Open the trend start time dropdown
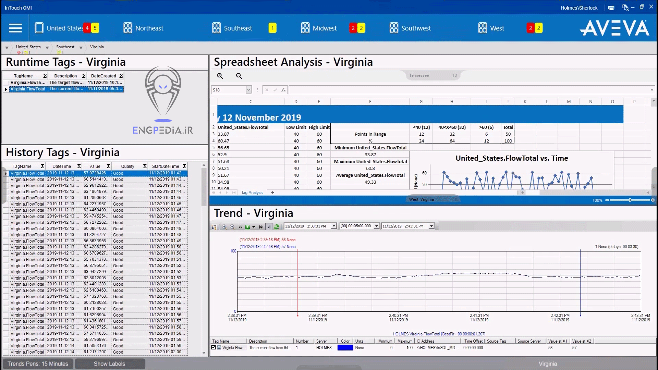 pyautogui.click(x=334, y=226)
